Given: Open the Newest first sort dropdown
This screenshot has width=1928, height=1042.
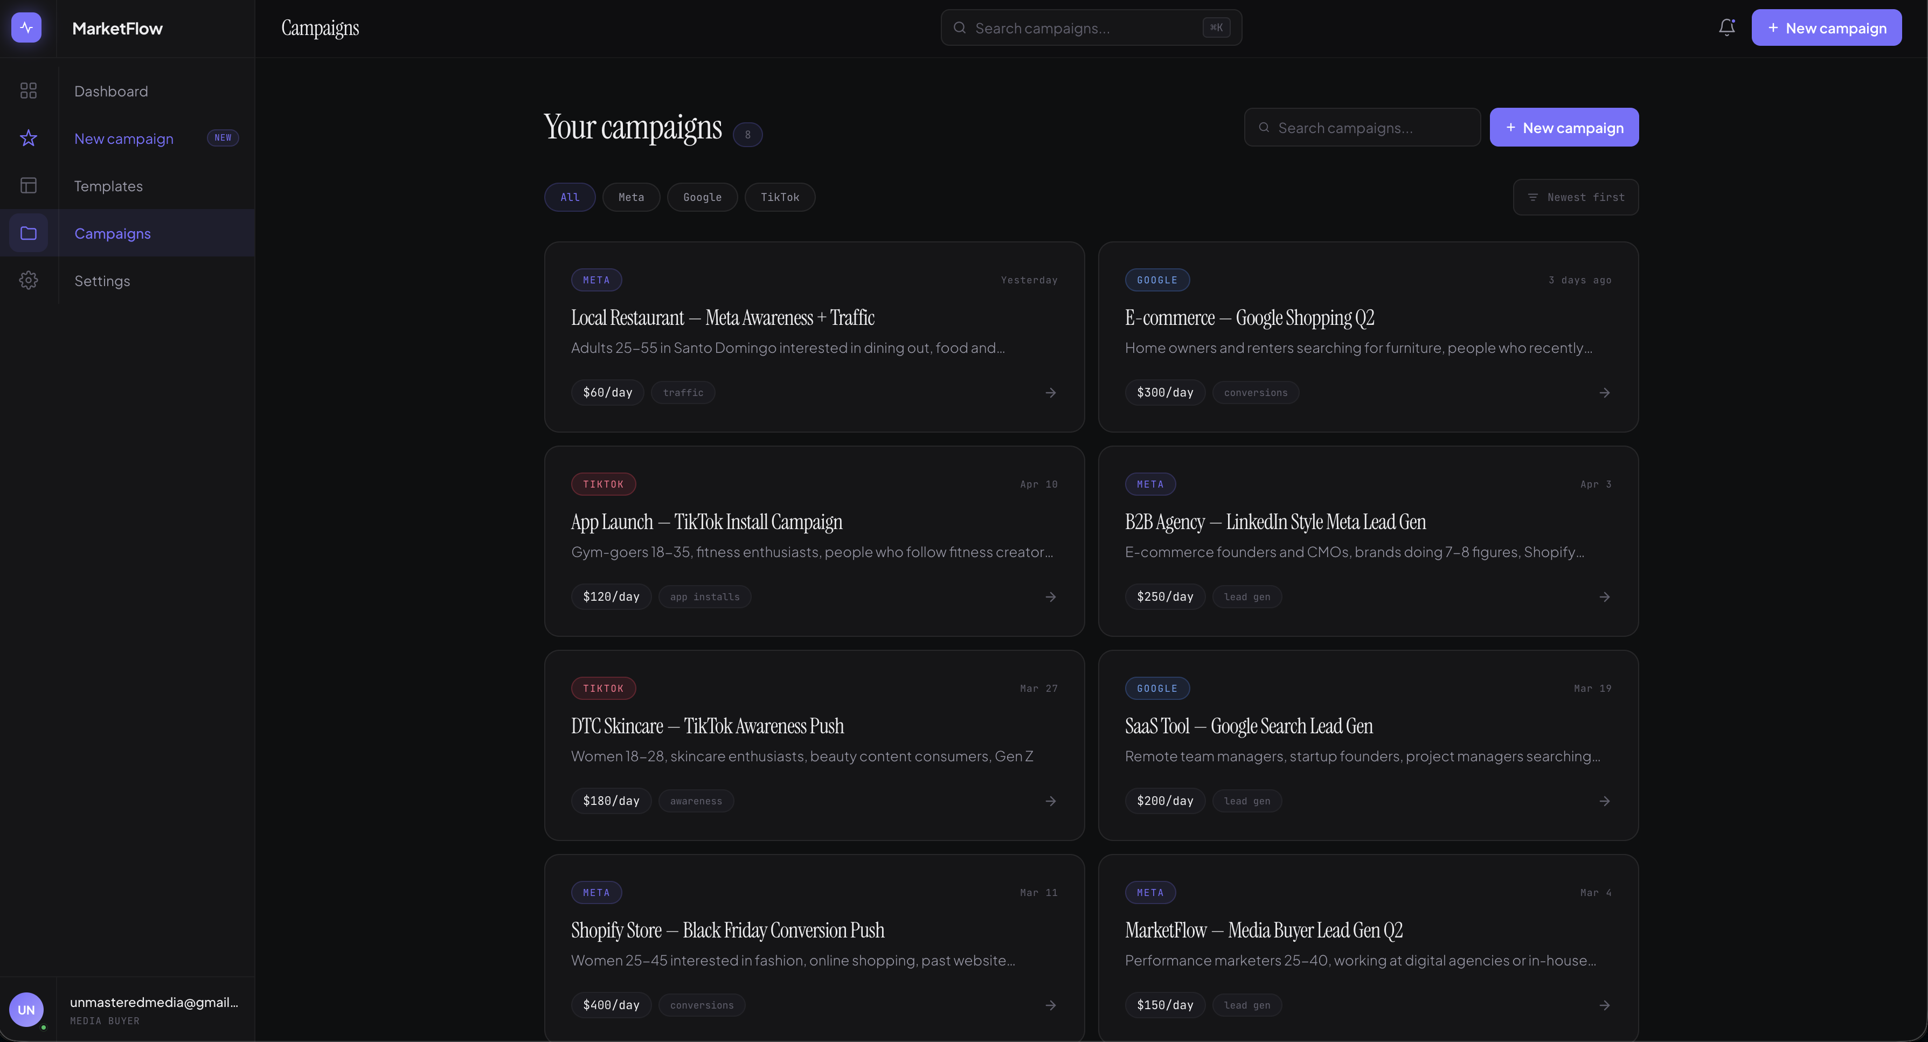Looking at the screenshot, I should click(x=1575, y=197).
